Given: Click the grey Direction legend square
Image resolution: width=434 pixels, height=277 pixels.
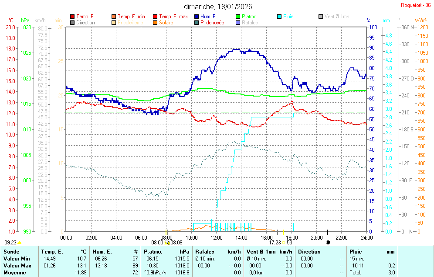Looking at the screenshot, I should (x=72, y=23).
